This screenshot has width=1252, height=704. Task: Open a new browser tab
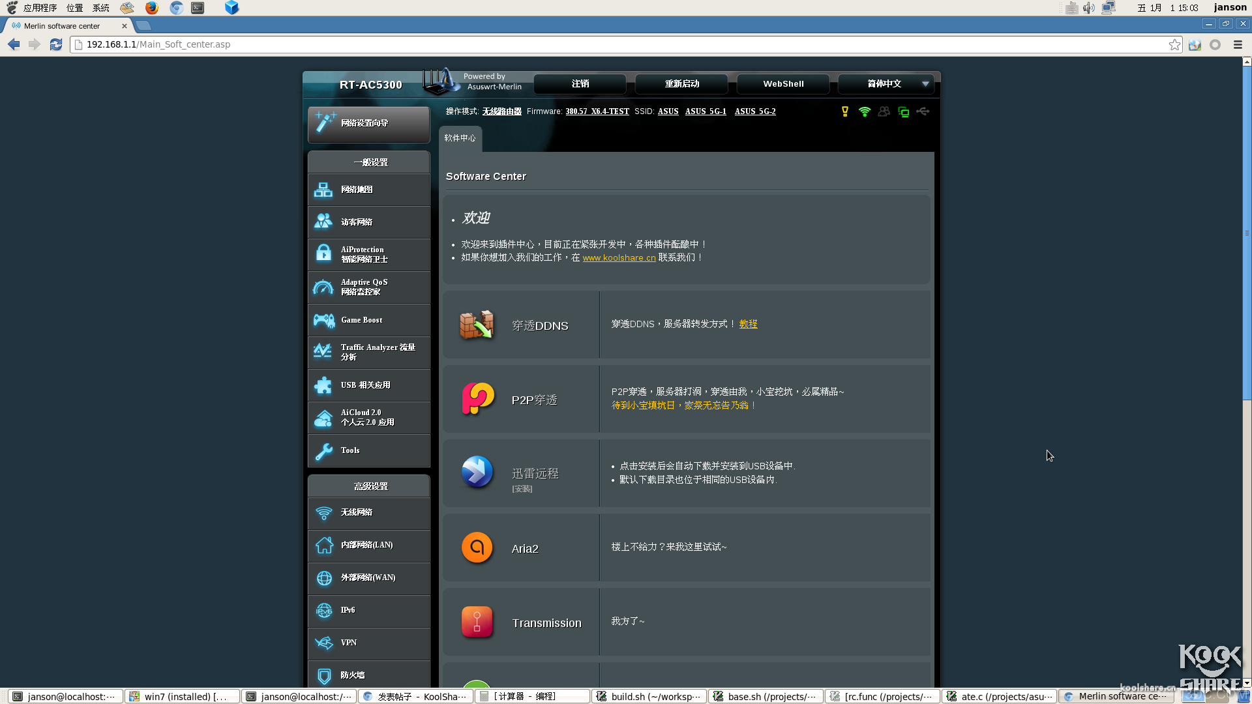click(143, 26)
